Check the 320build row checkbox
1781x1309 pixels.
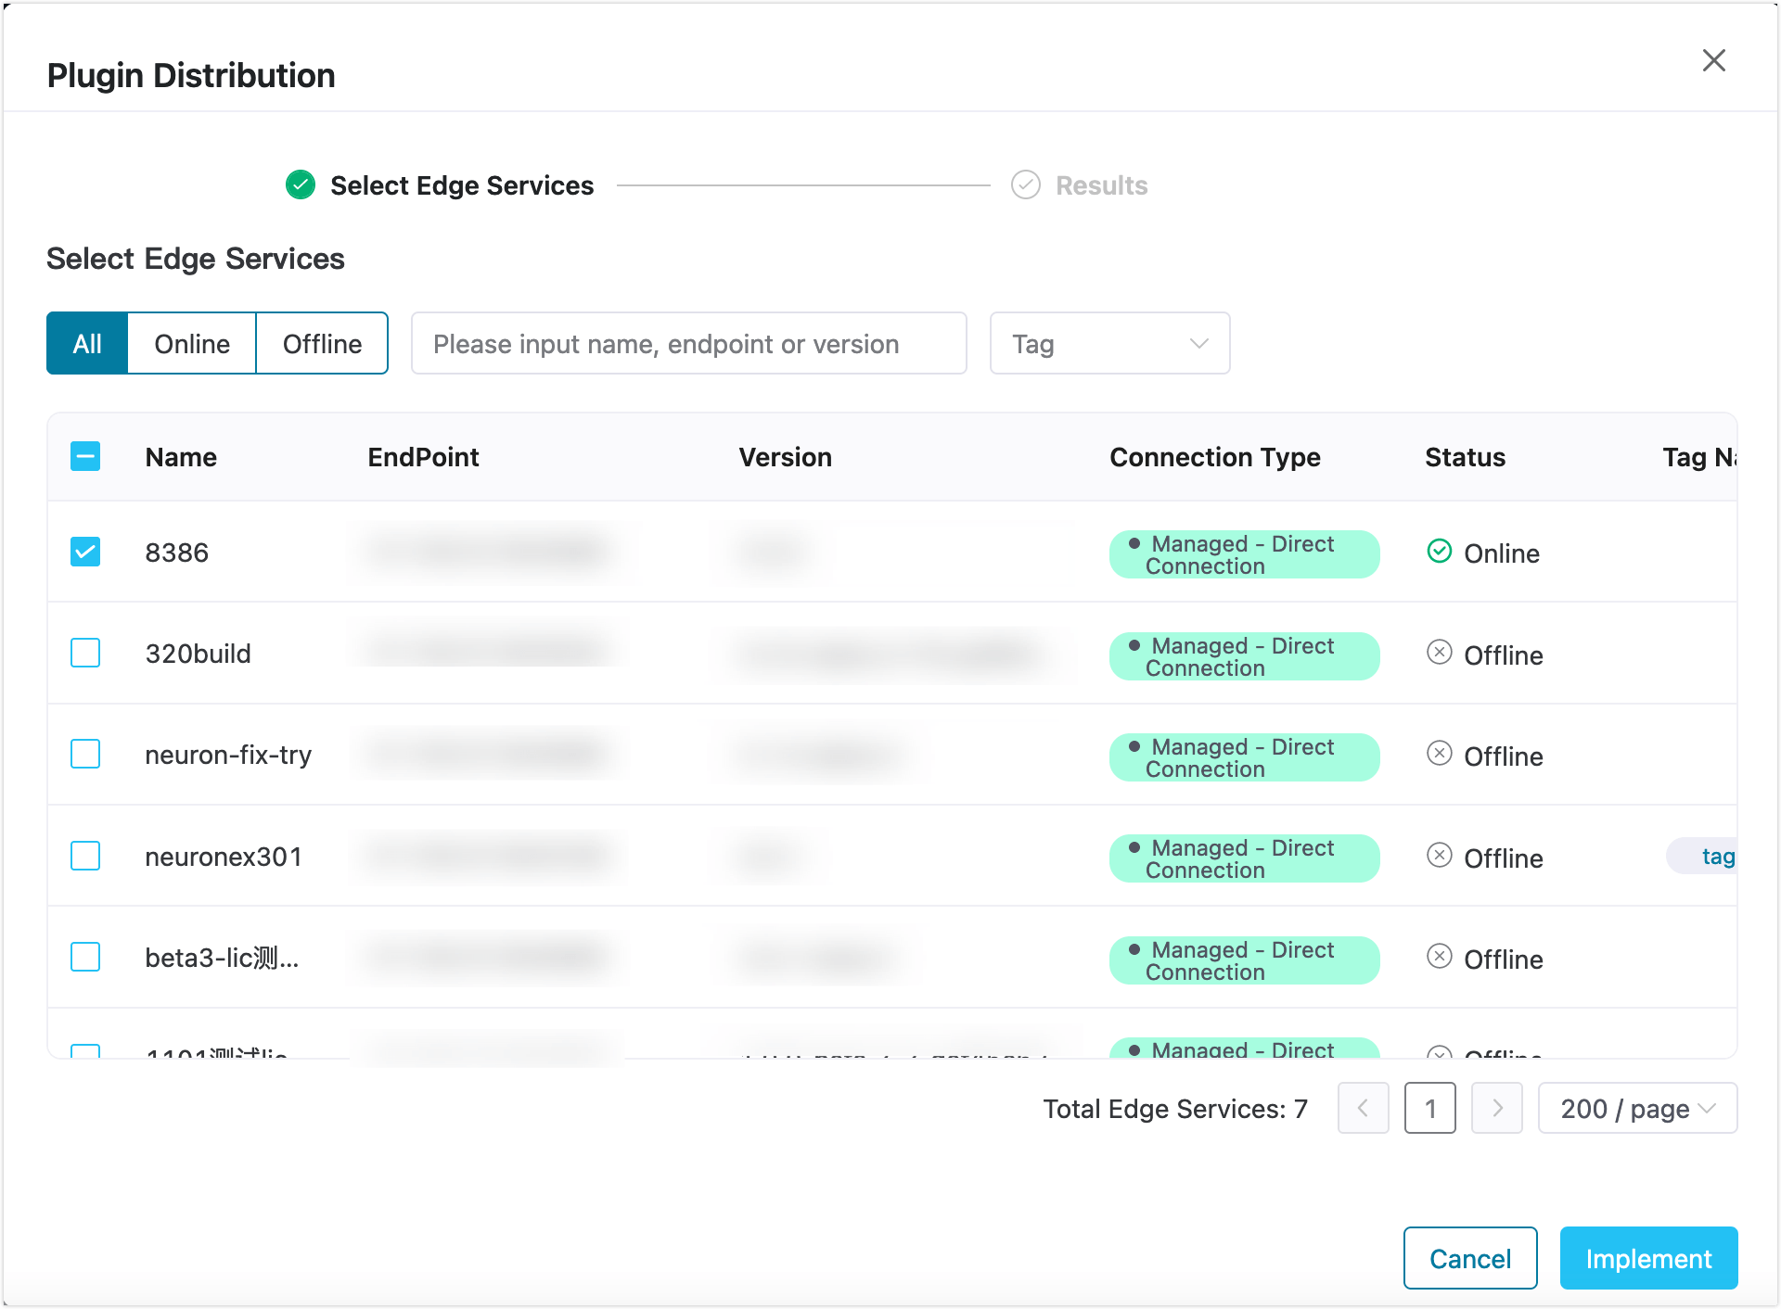pyautogui.click(x=85, y=653)
